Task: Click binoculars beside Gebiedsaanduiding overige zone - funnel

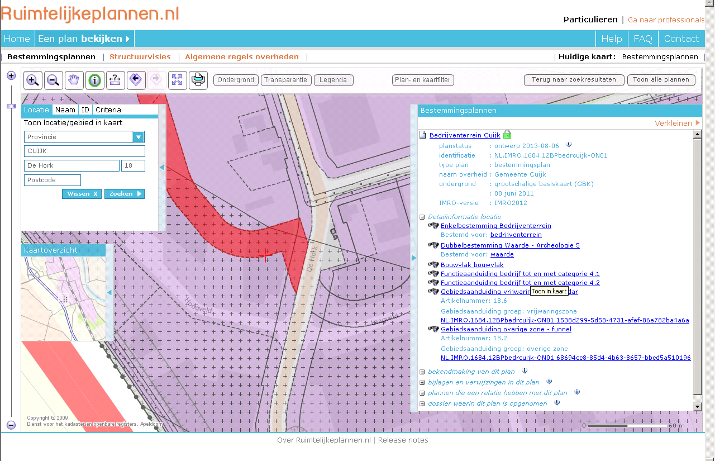Action: click(433, 329)
